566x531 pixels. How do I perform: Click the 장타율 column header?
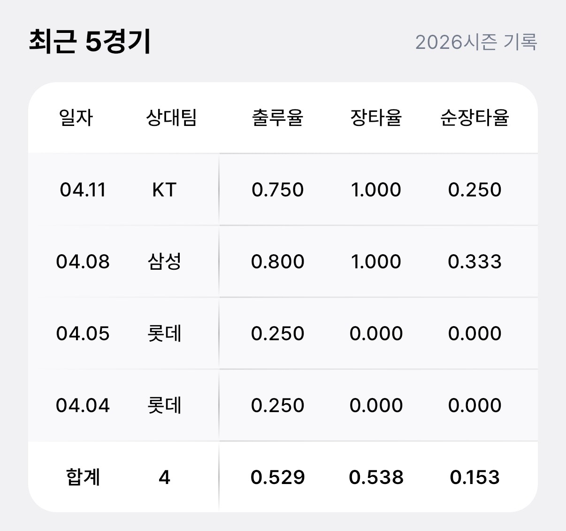[376, 117]
